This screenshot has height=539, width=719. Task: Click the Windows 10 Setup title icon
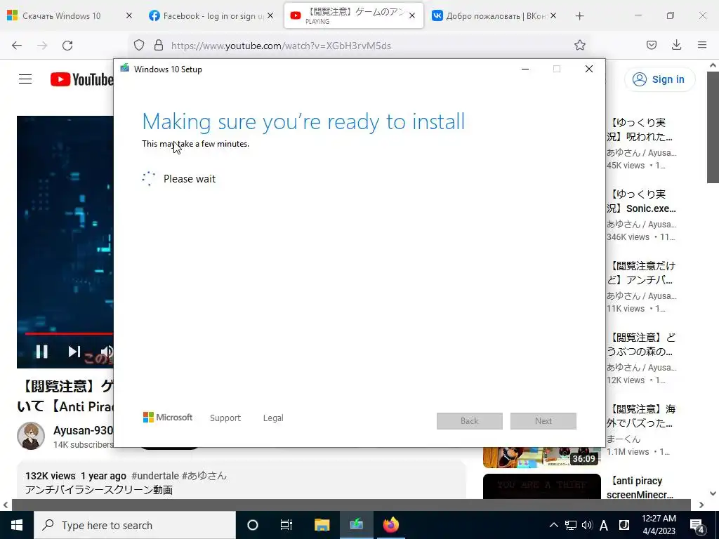point(124,68)
